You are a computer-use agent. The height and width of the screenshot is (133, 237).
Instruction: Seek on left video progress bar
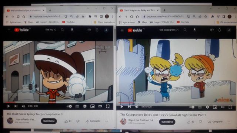58,102
